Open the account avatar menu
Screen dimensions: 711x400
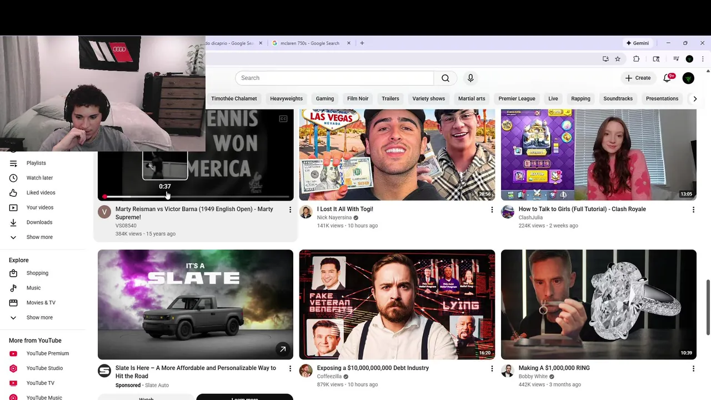(688, 78)
